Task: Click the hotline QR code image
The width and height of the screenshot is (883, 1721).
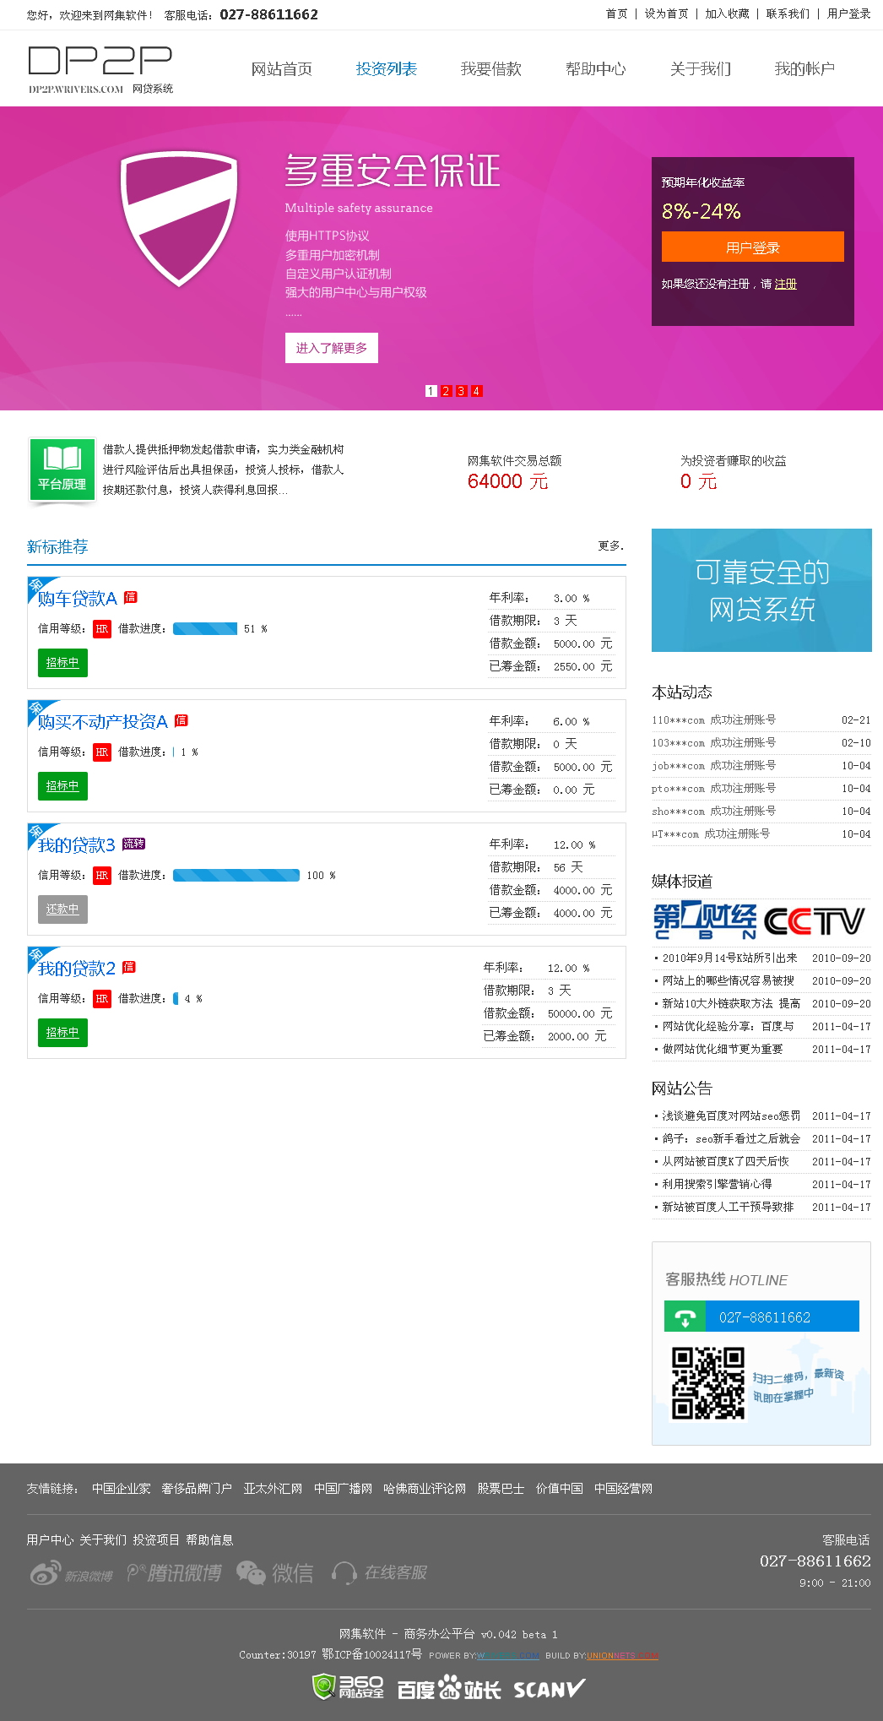Action: [707, 1383]
